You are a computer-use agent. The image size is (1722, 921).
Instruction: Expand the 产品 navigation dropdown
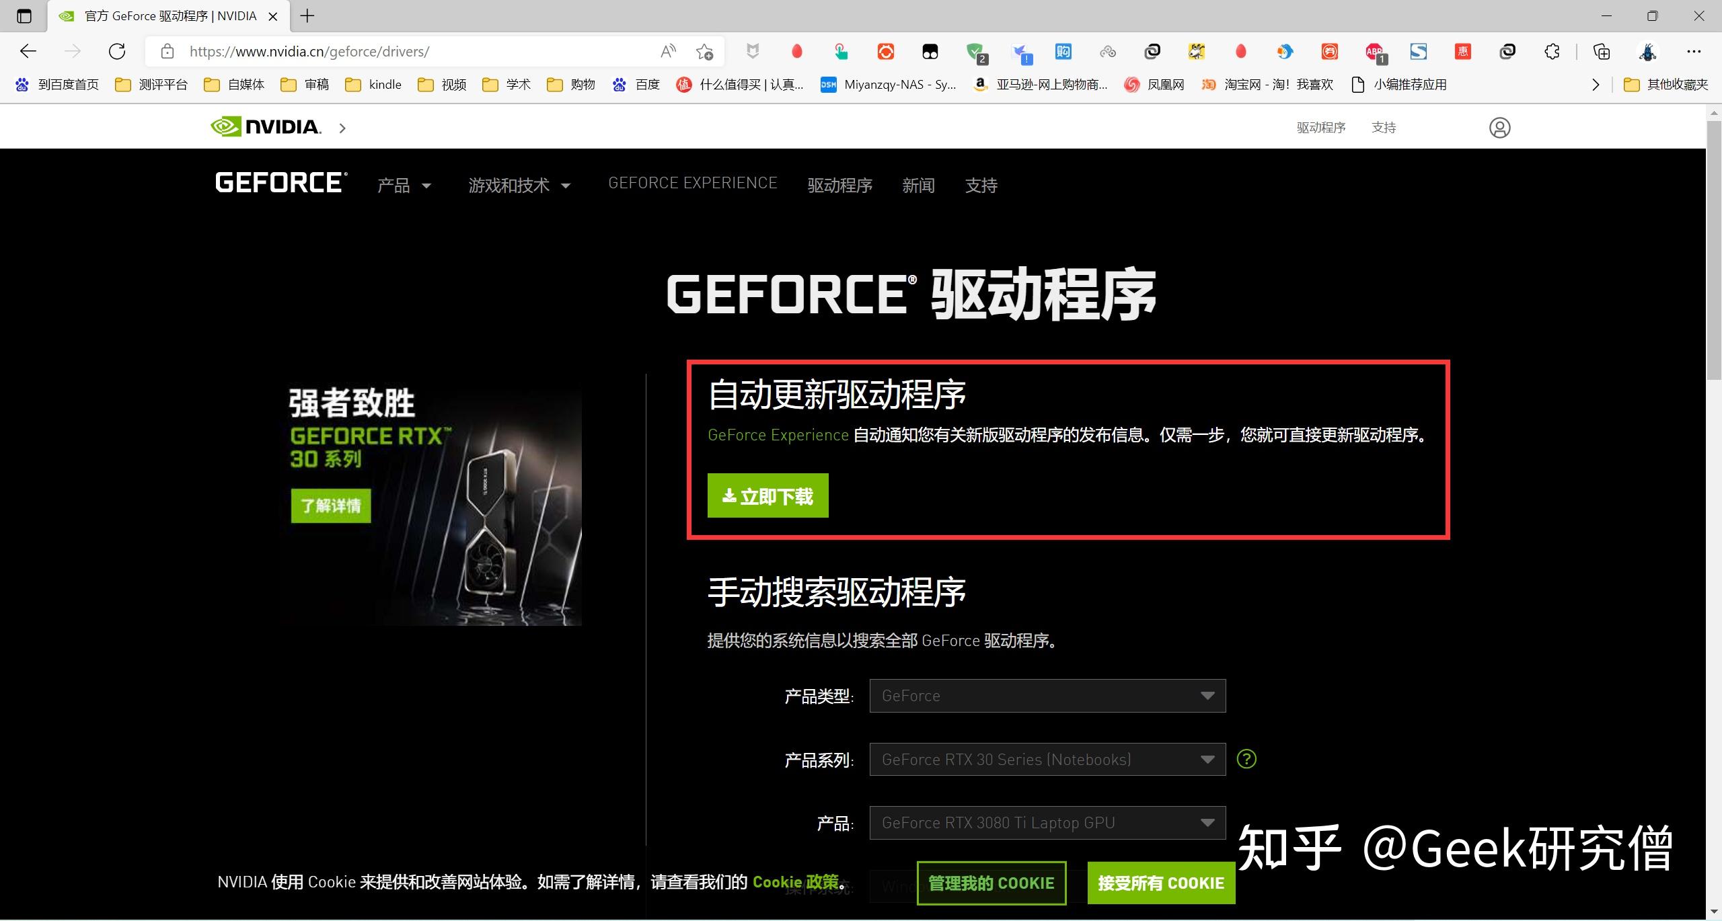[404, 185]
